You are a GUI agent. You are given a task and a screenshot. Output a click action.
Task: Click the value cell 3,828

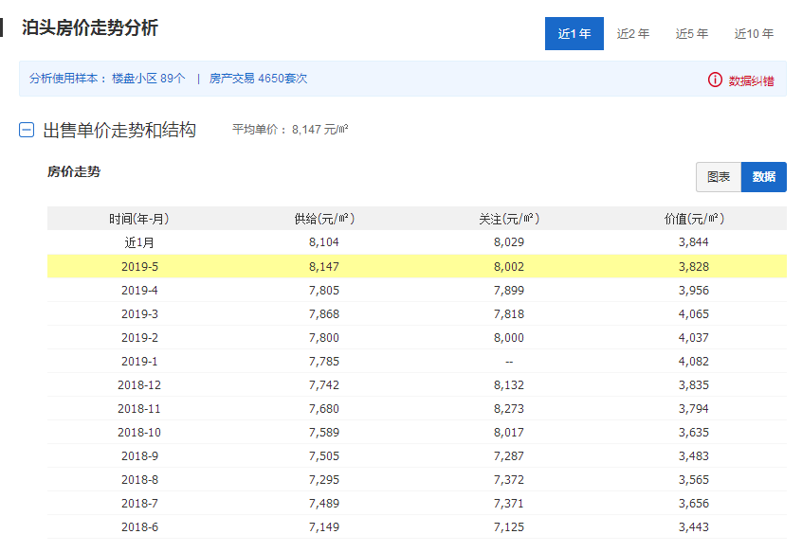click(x=694, y=267)
